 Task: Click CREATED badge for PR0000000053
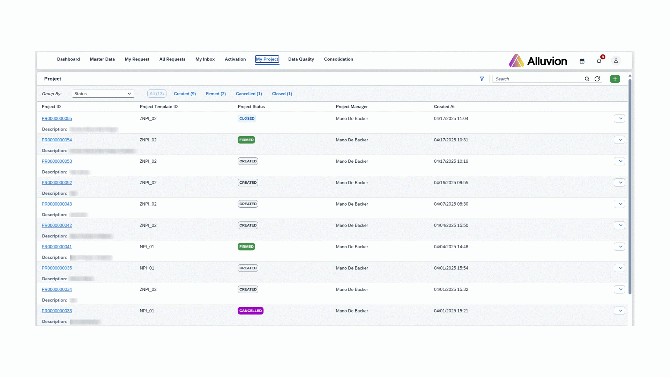point(248,161)
